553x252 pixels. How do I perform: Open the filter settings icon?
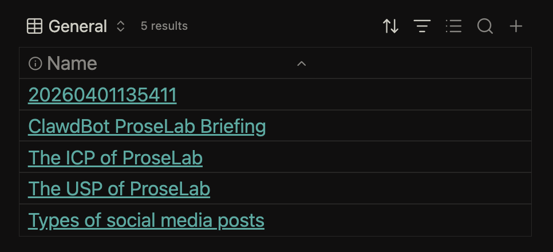422,26
